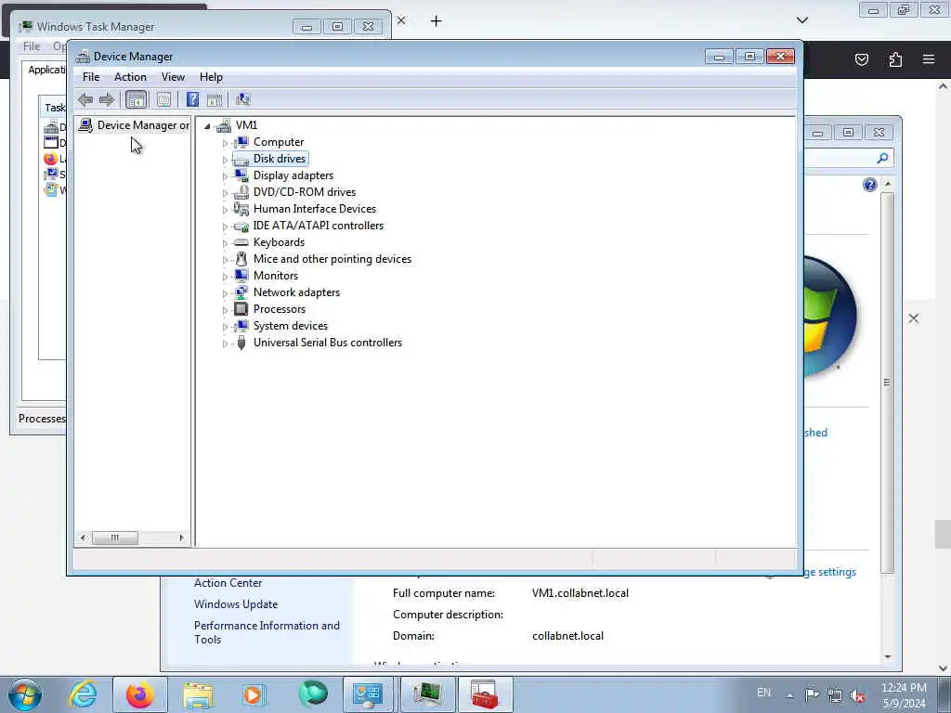Toggle the Show/Hide Console Tree toolbar icon
Image resolution: width=951 pixels, height=713 pixels.
tap(136, 99)
